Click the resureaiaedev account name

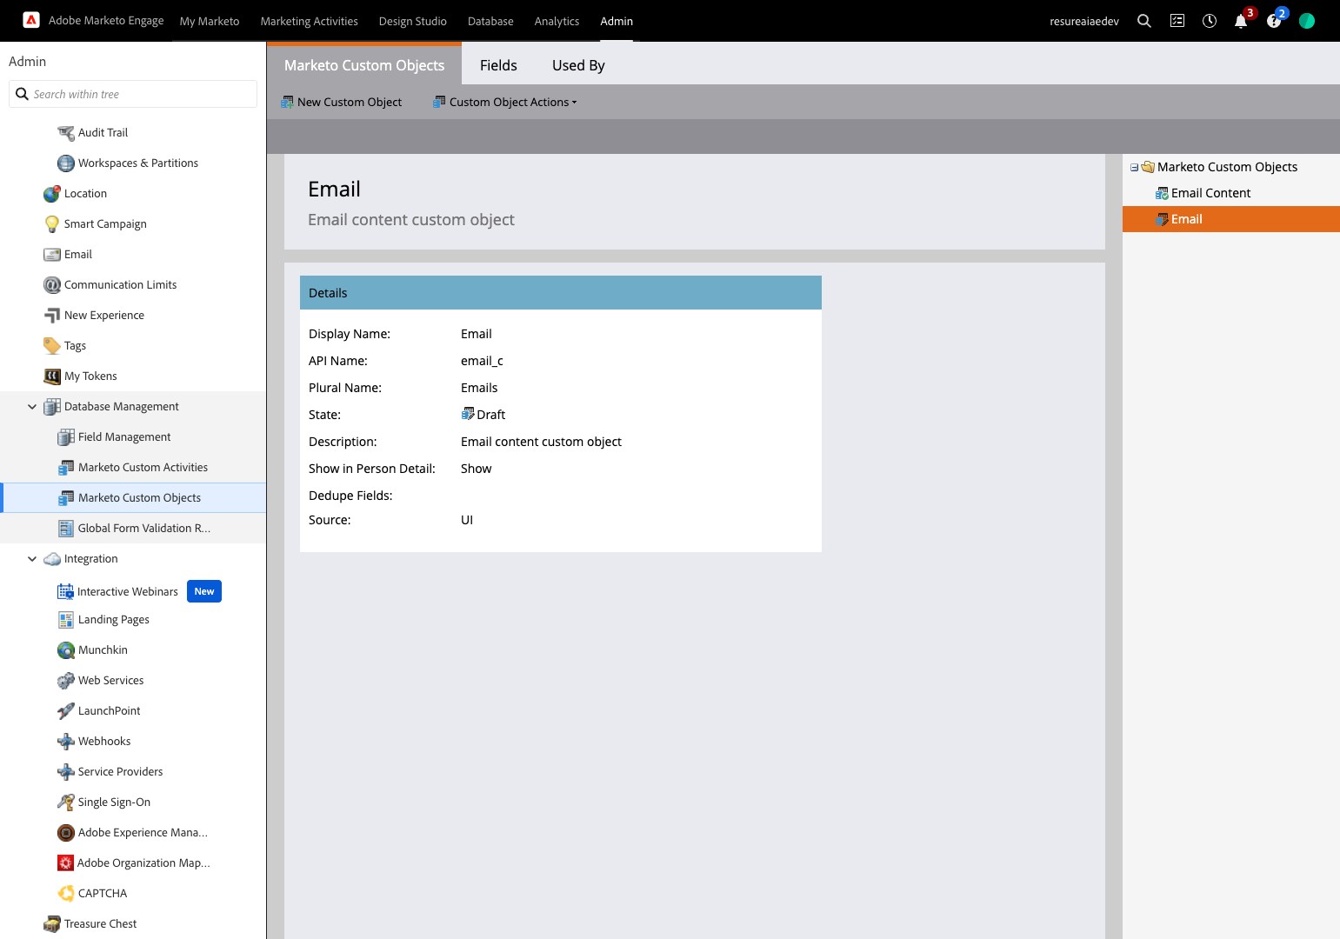coord(1084,21)
